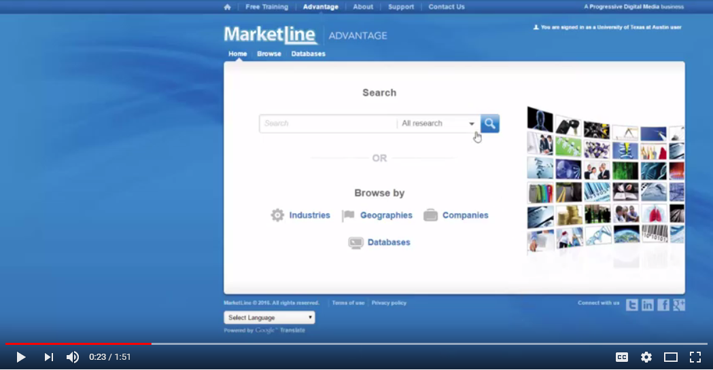Switch to the Databases tab
This screenshot has width=713, height=370.
tap(309, 54)
